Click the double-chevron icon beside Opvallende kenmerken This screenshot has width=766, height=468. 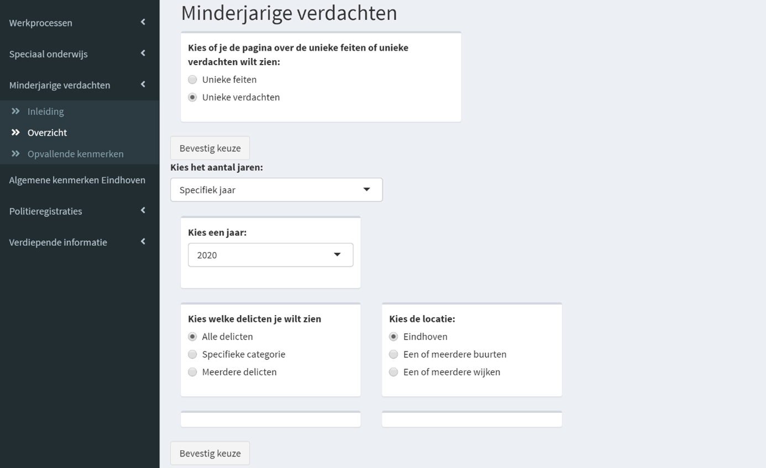click(15, 154)
